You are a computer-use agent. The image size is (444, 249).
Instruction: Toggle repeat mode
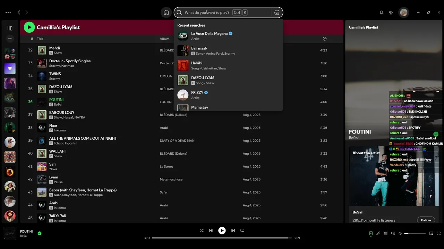click(242, 231)
